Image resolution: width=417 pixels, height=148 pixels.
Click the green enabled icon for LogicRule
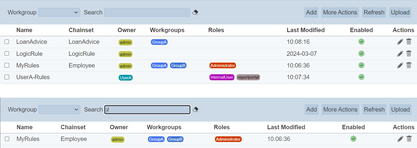point(361,54)
